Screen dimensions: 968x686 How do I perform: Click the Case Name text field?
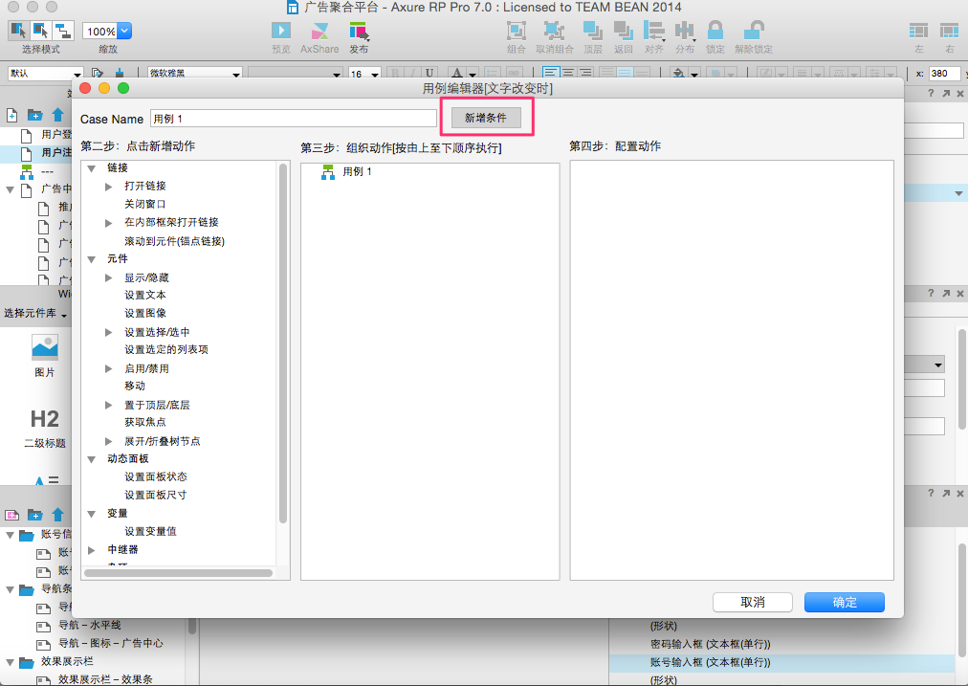click(293, 119)
